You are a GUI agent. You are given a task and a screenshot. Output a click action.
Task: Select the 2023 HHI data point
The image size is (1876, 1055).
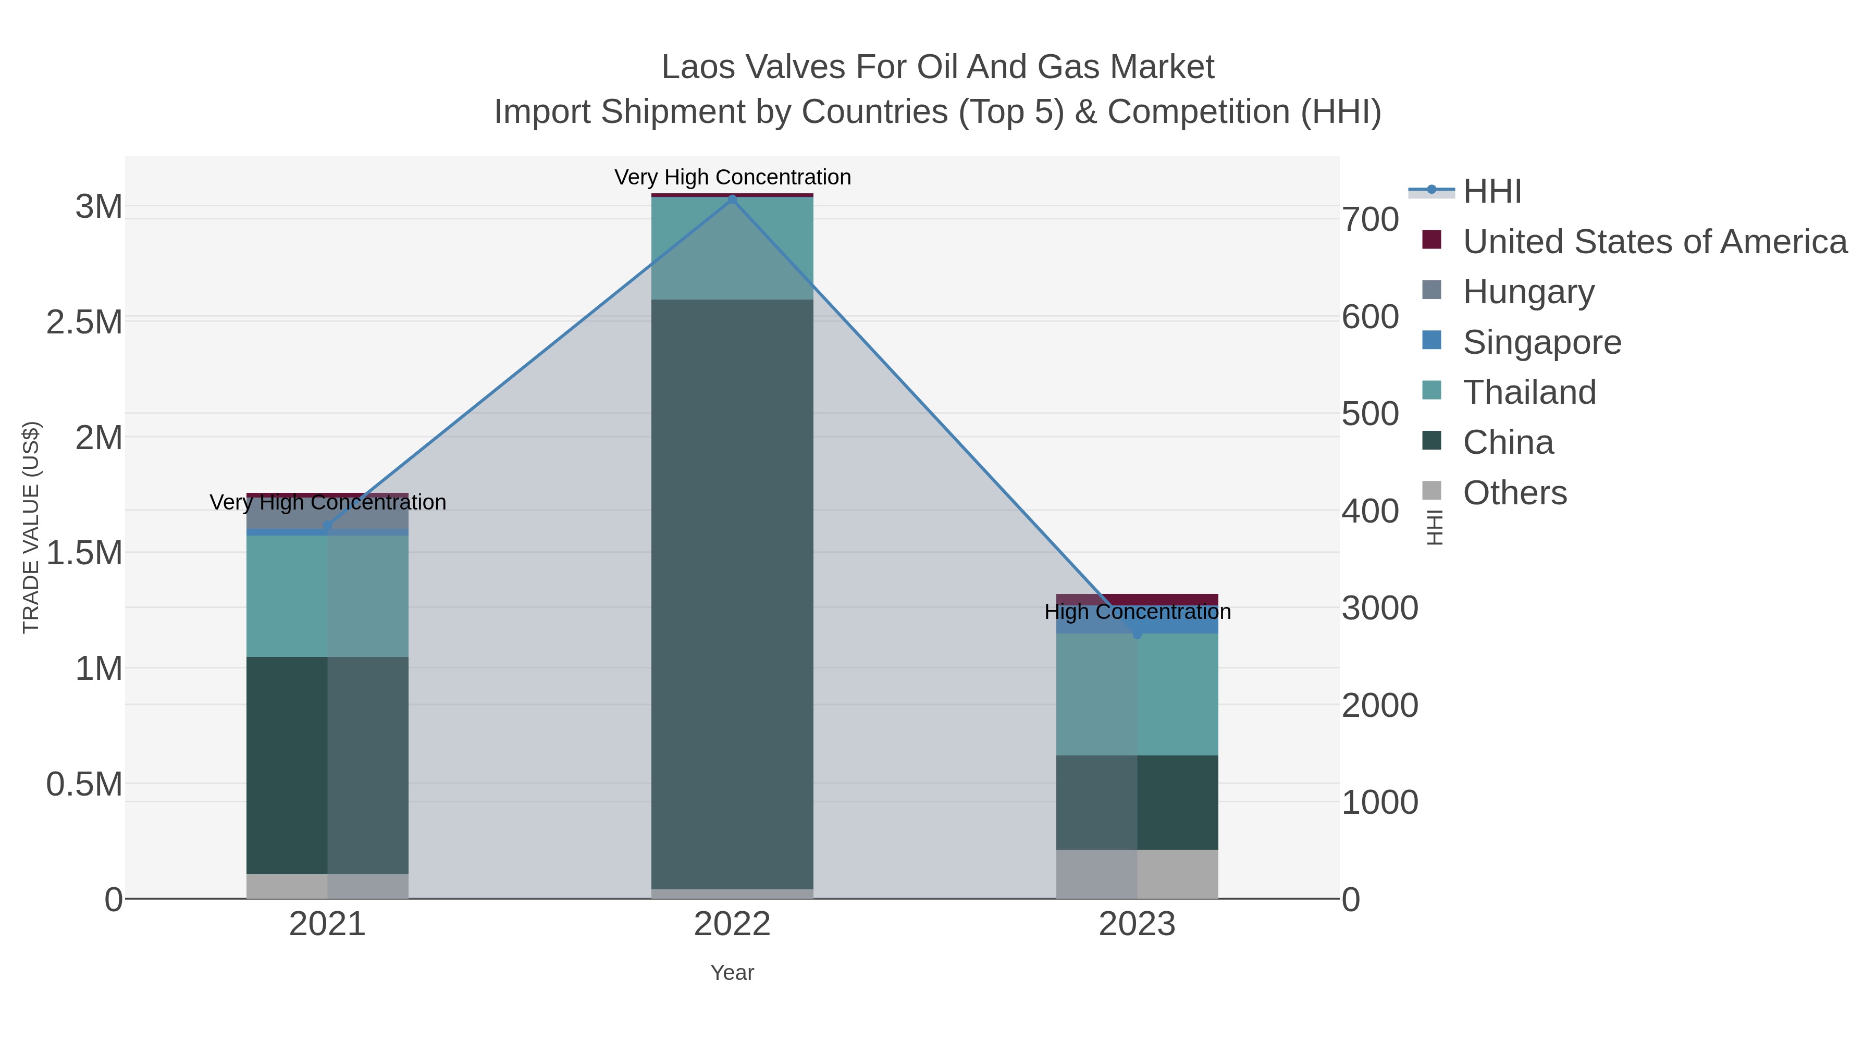point(1138,635)
